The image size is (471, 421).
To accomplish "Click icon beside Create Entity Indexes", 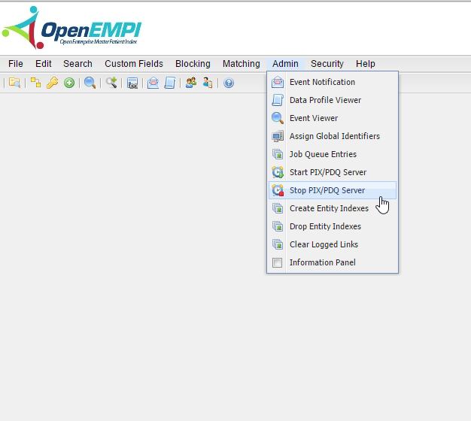I will (278, 208).
